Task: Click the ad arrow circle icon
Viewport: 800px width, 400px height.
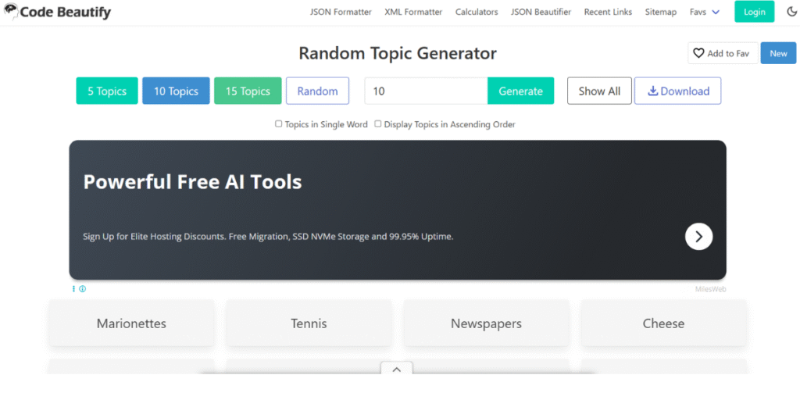Action: click(698, 236)
